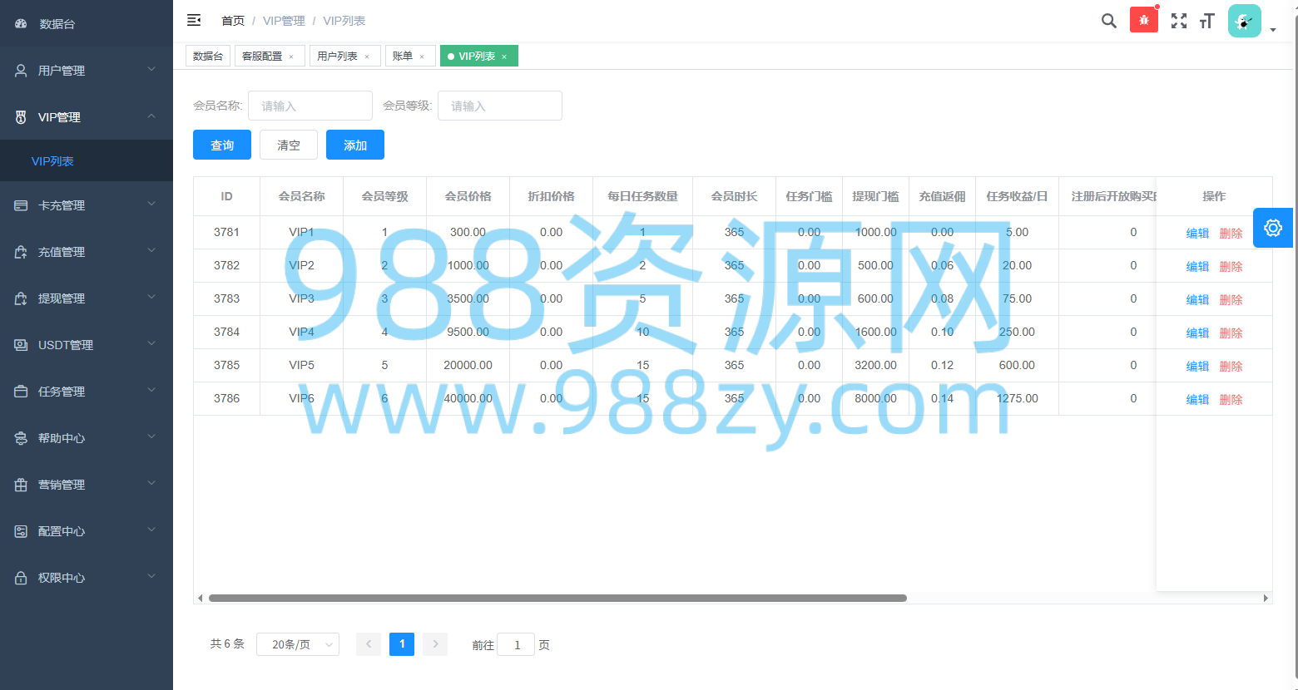Close the 账单 tab
Viewport: 1298px width, 690px height.
click(x=422, y=57)
